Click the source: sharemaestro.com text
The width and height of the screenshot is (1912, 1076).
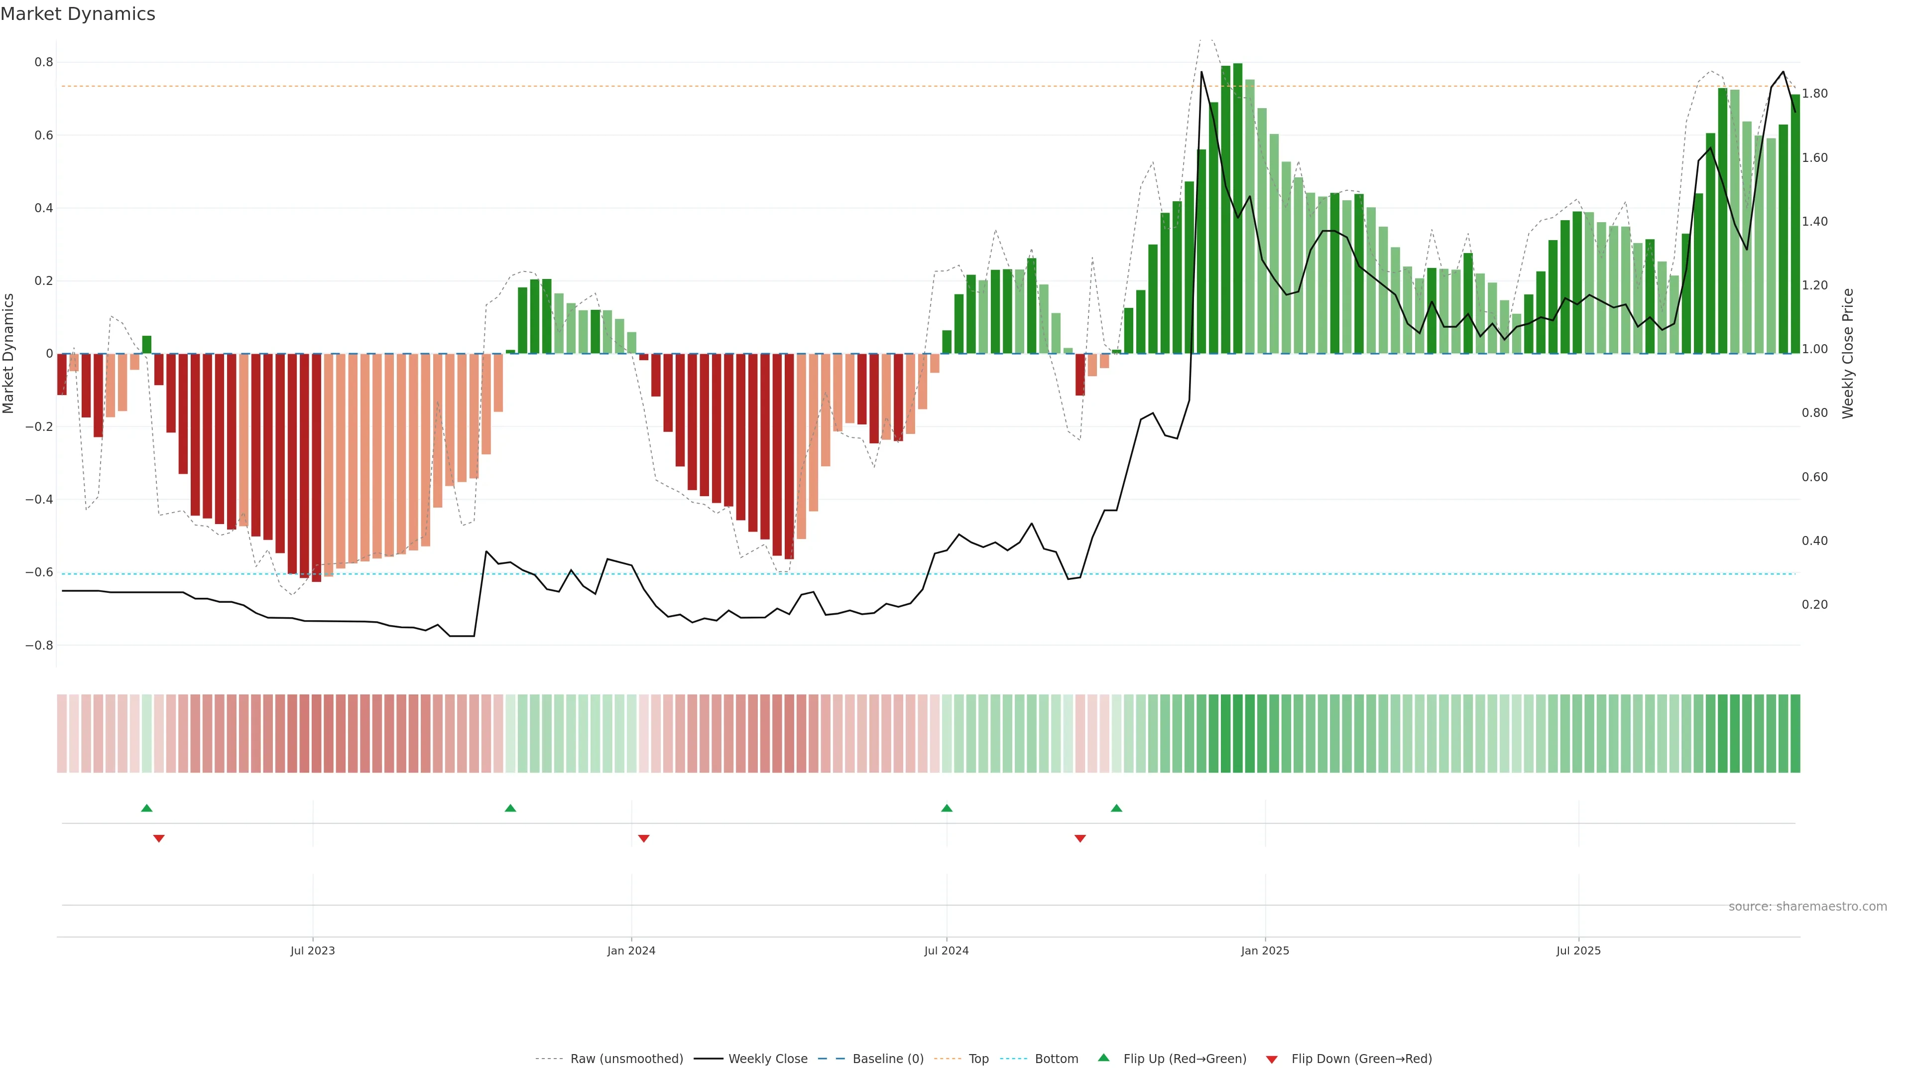click(1807, 906)
